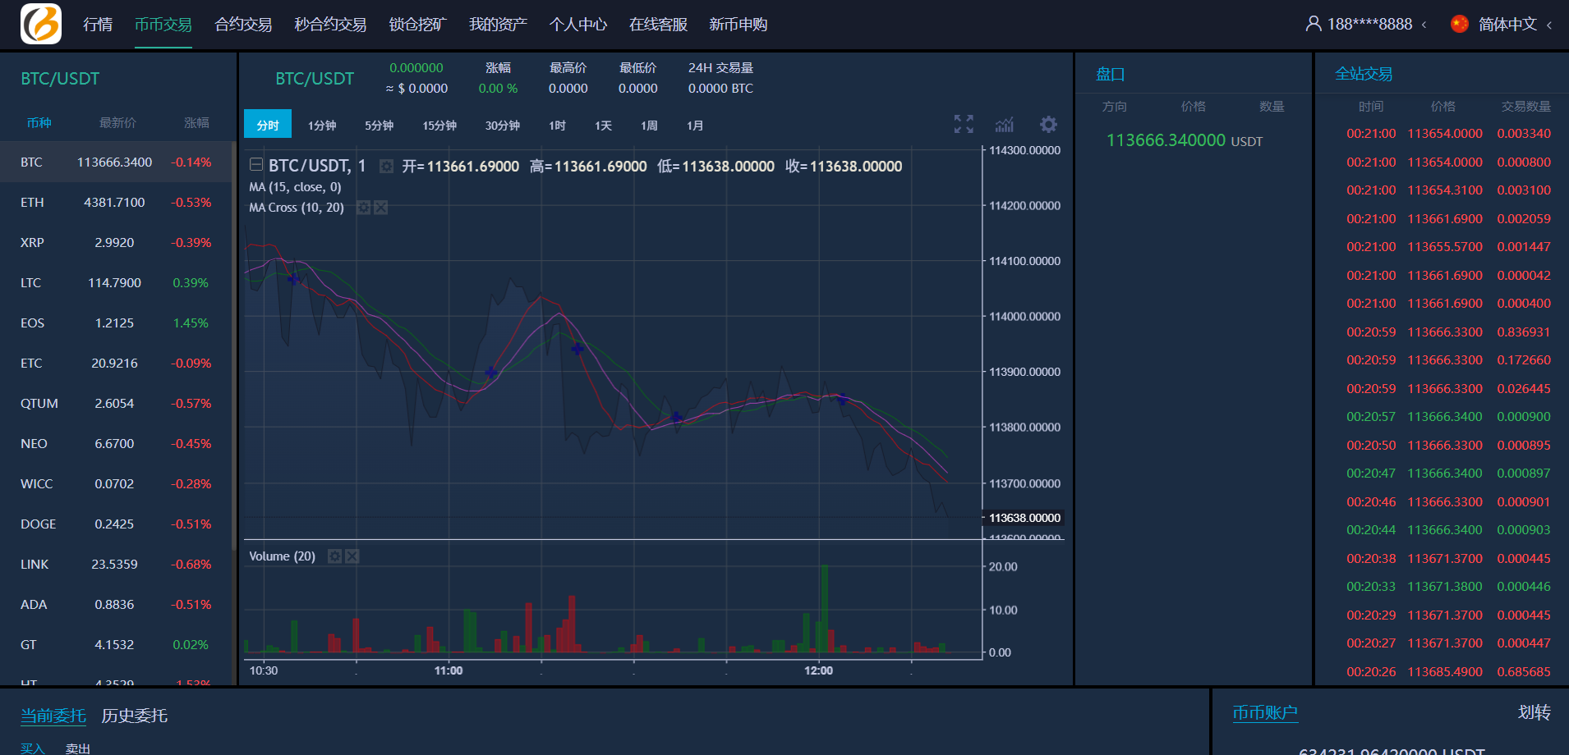1569x755 pixels.
Task: Open chart fullscreen mode
Action: click(x=964, y=124)
